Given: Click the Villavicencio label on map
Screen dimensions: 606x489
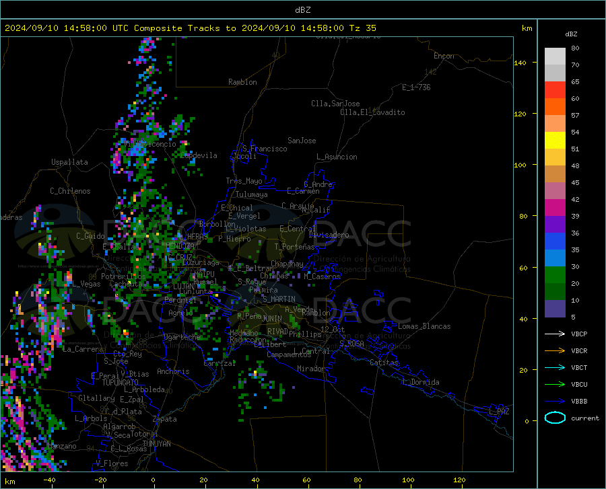Looking at the screenshot, I should [150, 144].
